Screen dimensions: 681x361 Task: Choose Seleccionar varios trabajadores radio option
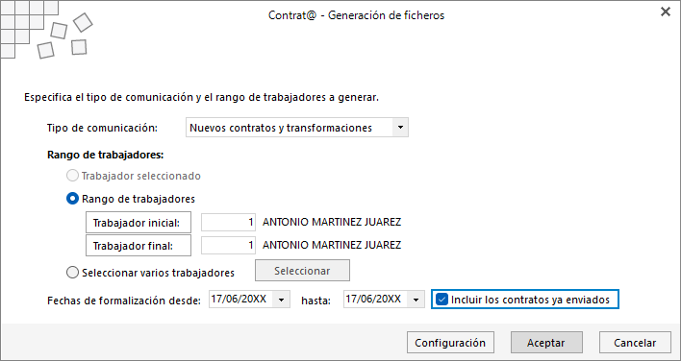point(72,272)
